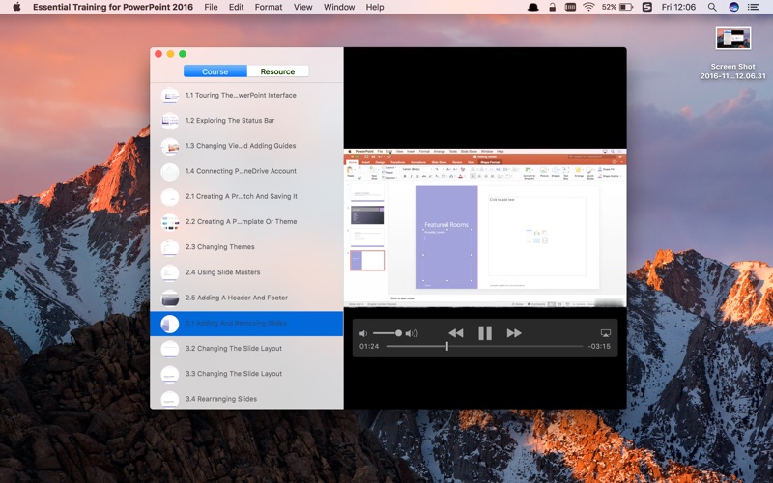Click the clock Fri 12:06

[678, 7]
